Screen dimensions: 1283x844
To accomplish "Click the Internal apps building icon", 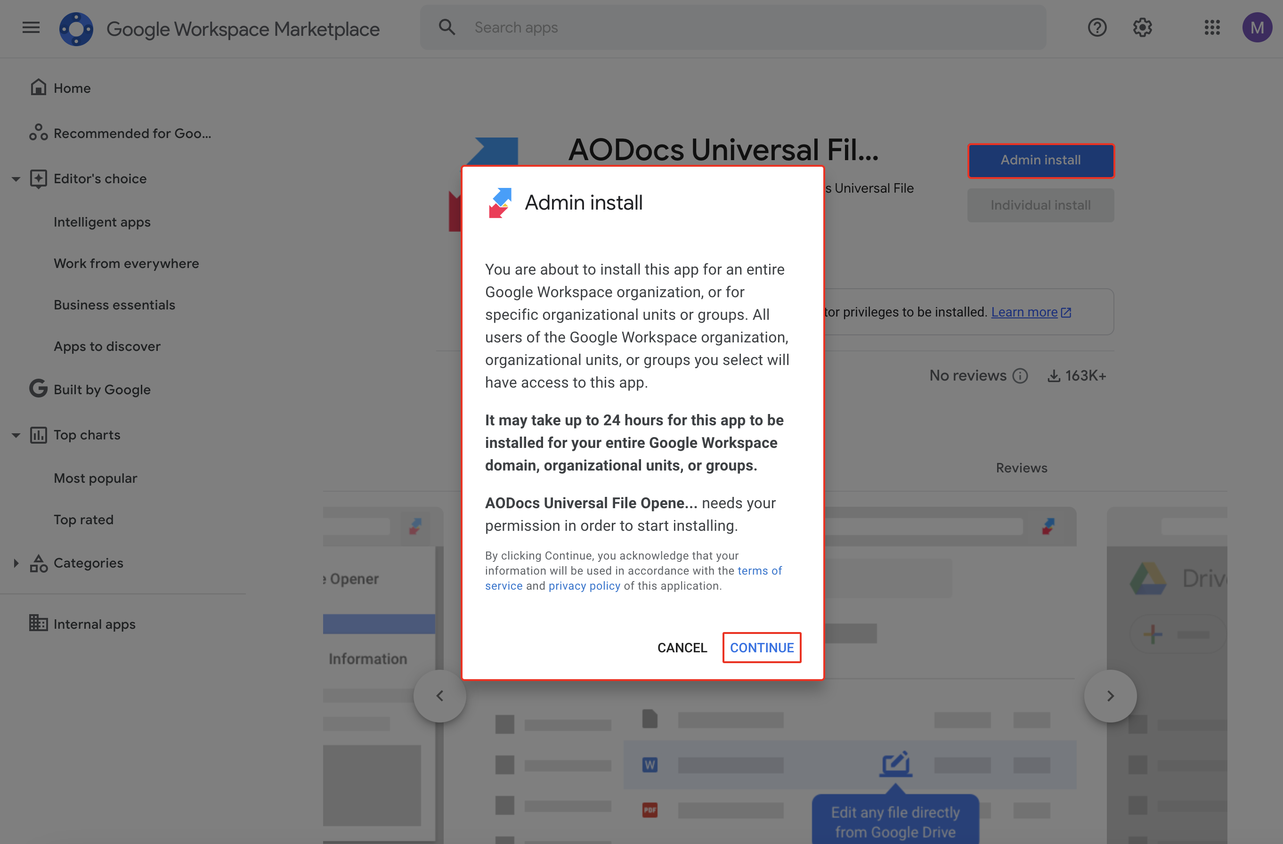I will [x=38, y=623].
